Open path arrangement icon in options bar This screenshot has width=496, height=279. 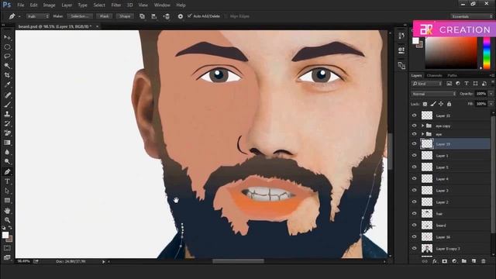(x=167, y=16)
